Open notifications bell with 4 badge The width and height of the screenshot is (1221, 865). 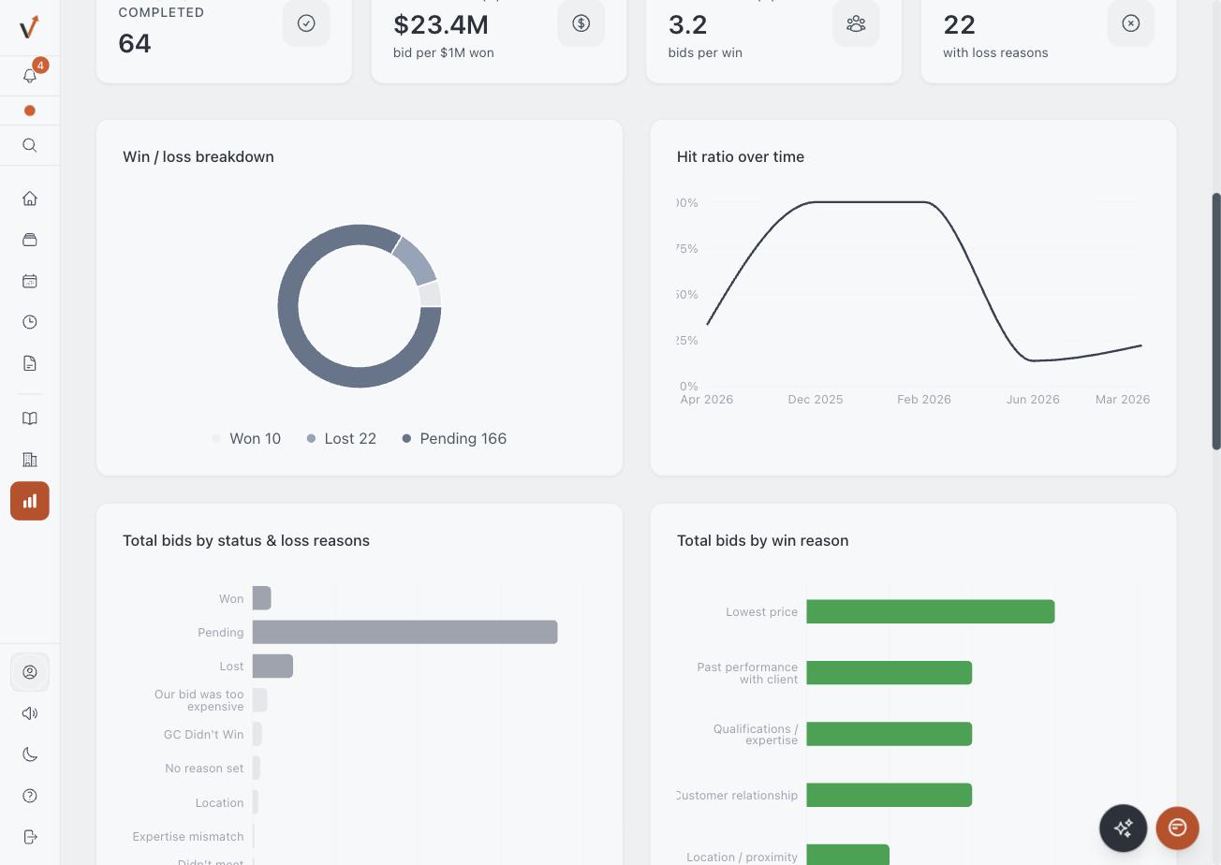[x=30, y=76]
